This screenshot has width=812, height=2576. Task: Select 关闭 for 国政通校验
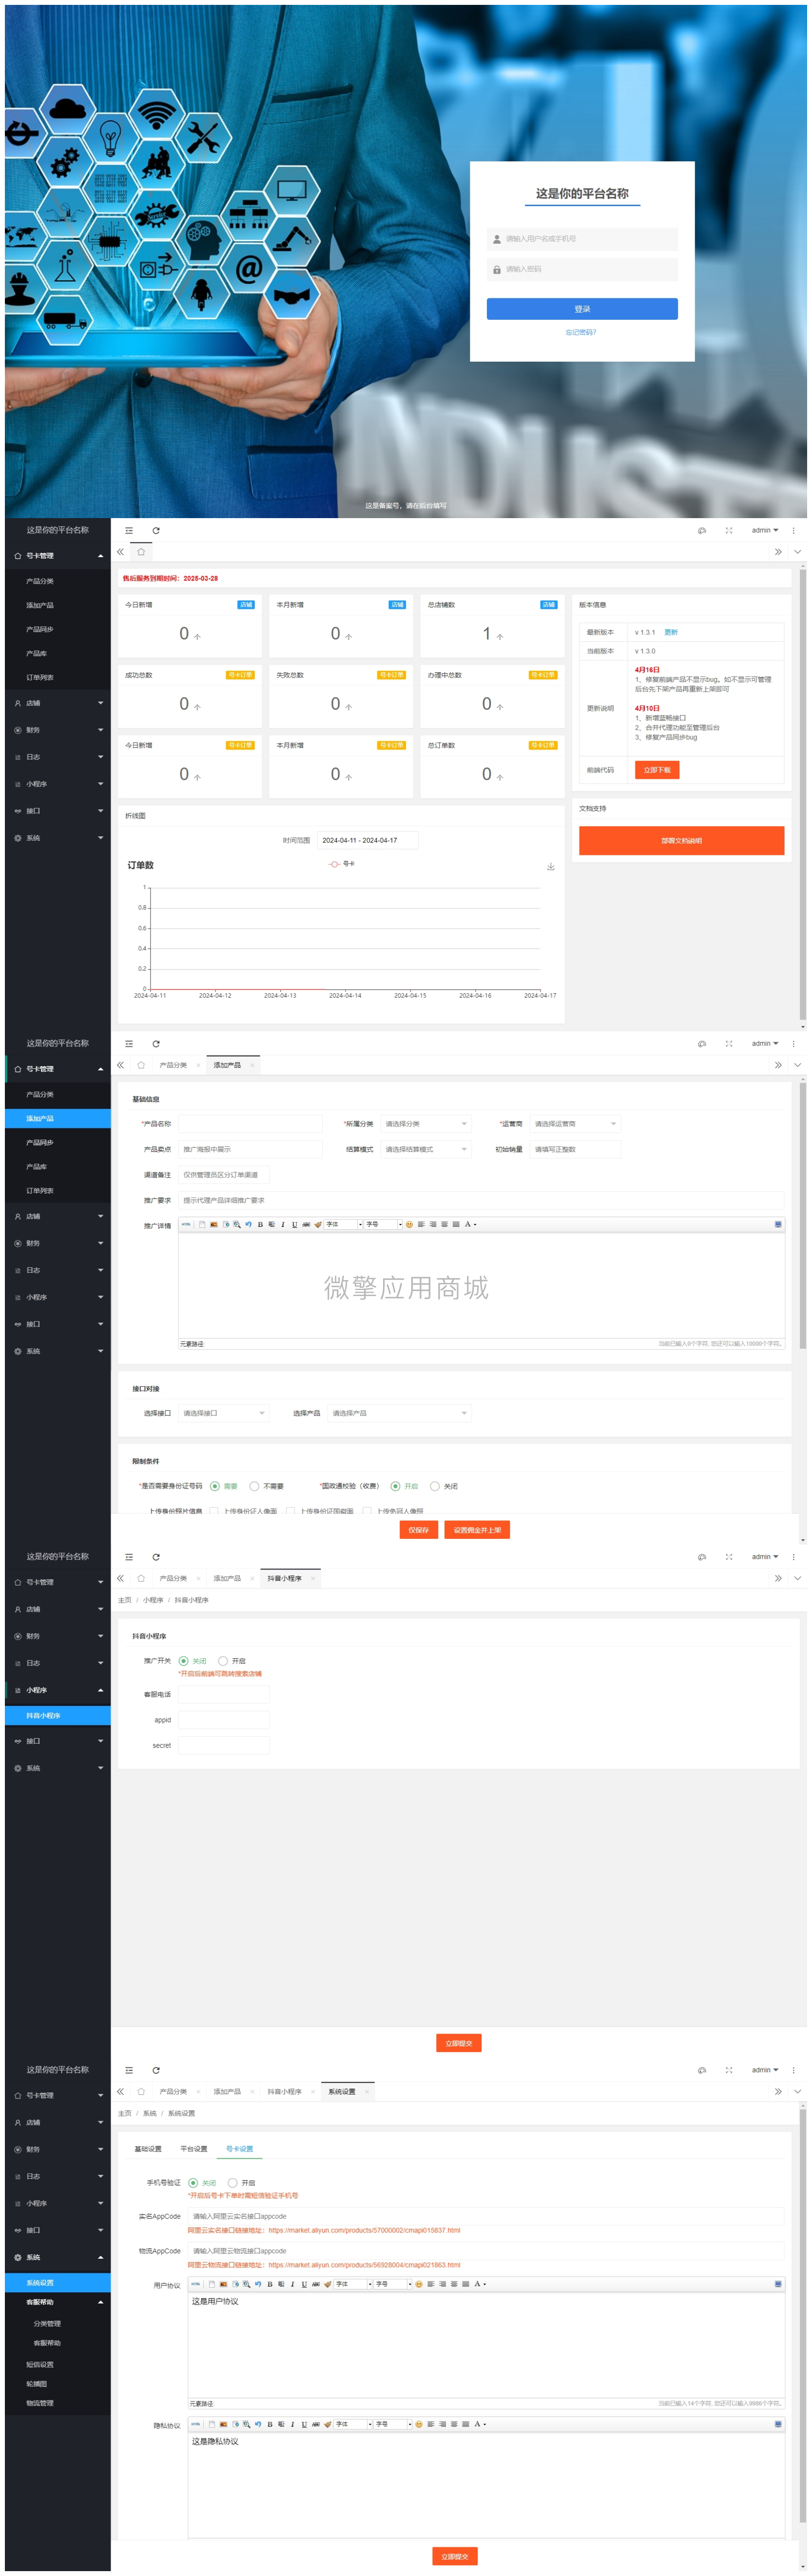coord(444,1486)
